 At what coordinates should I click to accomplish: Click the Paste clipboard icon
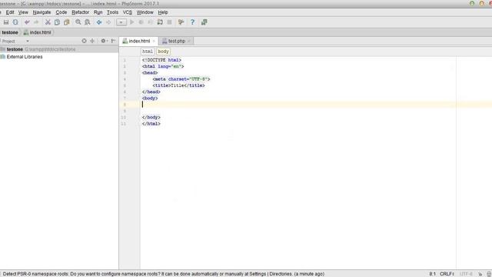coord(67,22)
